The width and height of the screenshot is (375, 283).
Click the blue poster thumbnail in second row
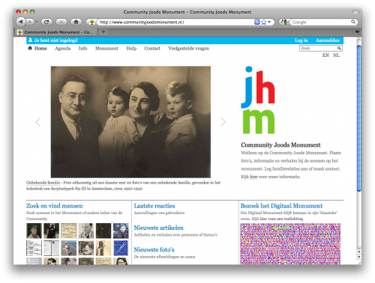121,248
